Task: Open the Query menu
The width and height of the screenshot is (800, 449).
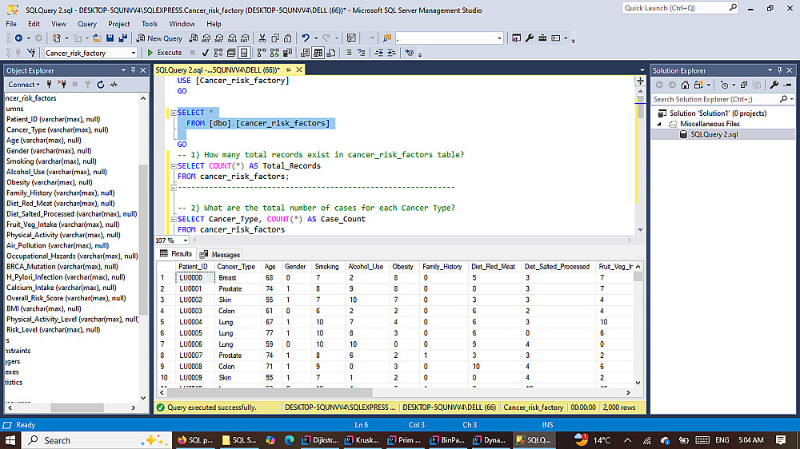Action: (87, 24)
